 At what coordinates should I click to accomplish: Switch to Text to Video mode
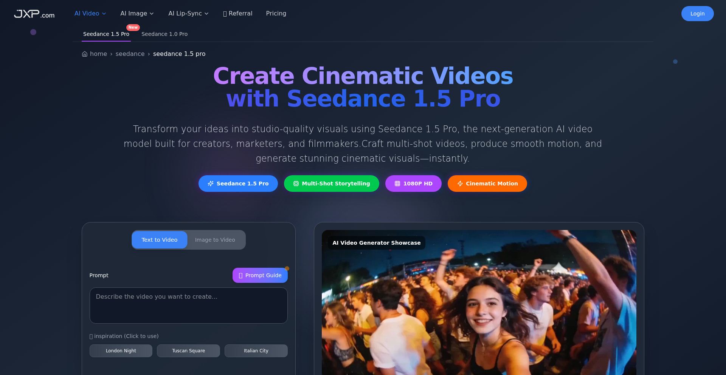[160, 240]
